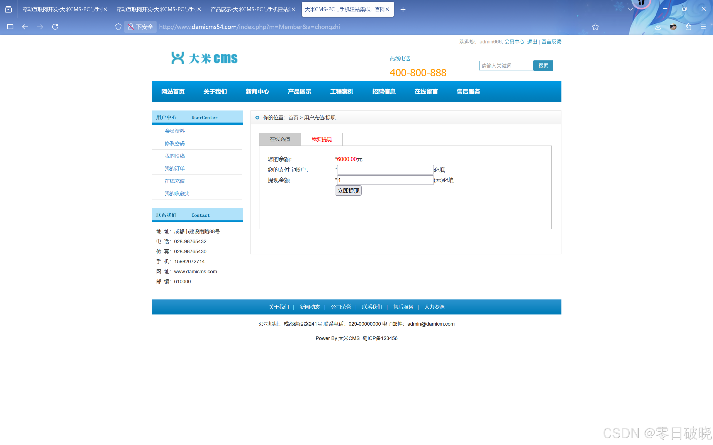Viewport: 713px width, 445px height.
Task: Toggle the sidebar panel icon
Action: pyautogui.click(x=10, y=27)
